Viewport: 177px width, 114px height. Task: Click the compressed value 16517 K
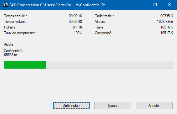[x=167, y=33]
